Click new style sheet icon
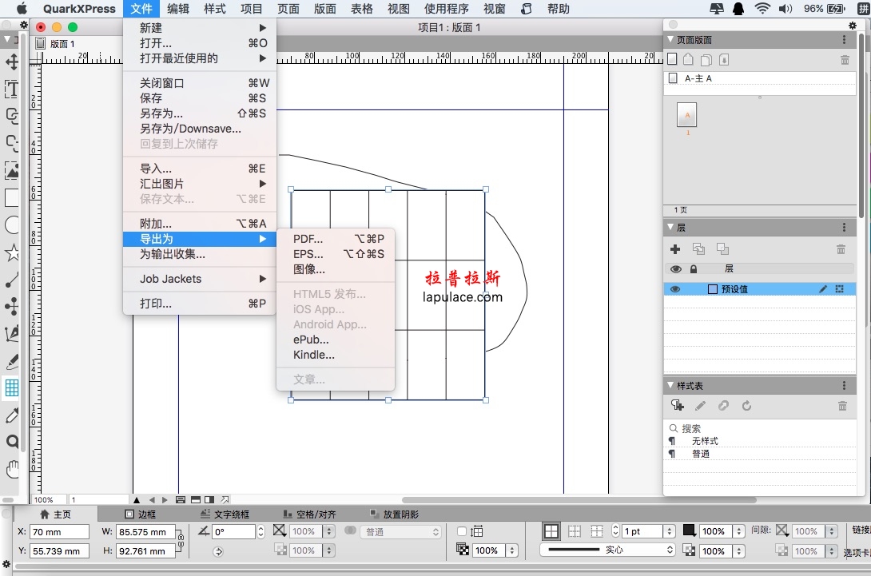Viewport: 871px width, 576px height. pyautogui.click(x=677, y=406)
